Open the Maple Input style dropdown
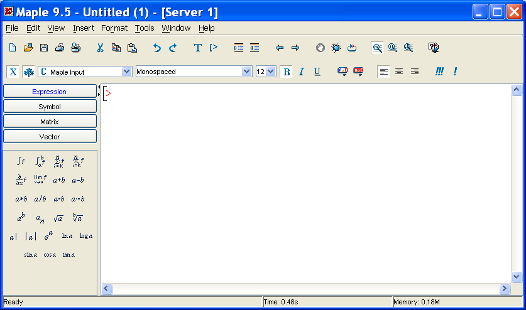This screenshot has width=526, height=310. pyautogui.click(x=126, y=72)
